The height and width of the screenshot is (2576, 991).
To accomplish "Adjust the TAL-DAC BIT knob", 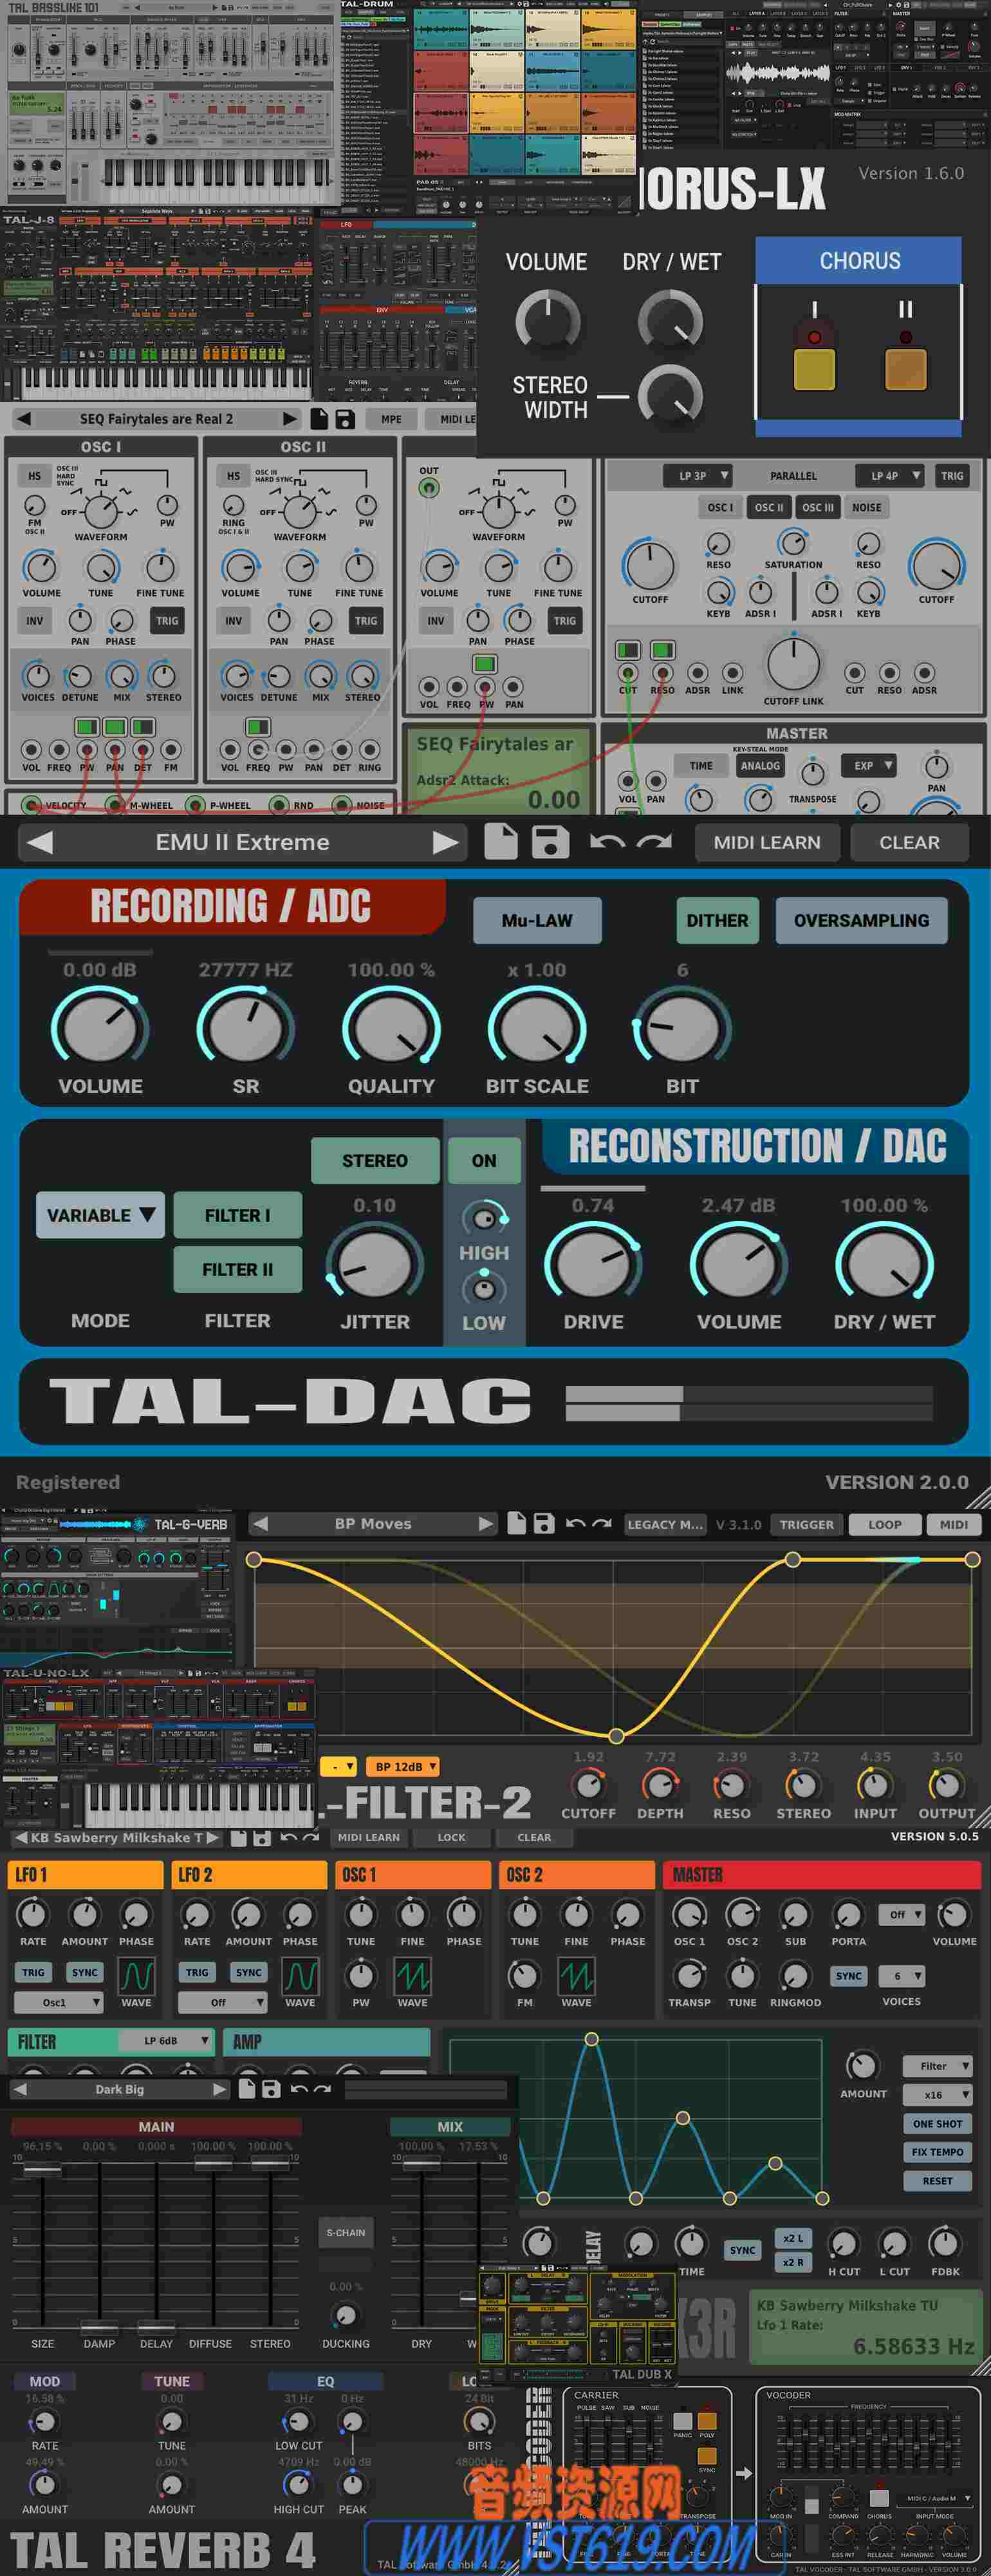I will pos(682,1028).
